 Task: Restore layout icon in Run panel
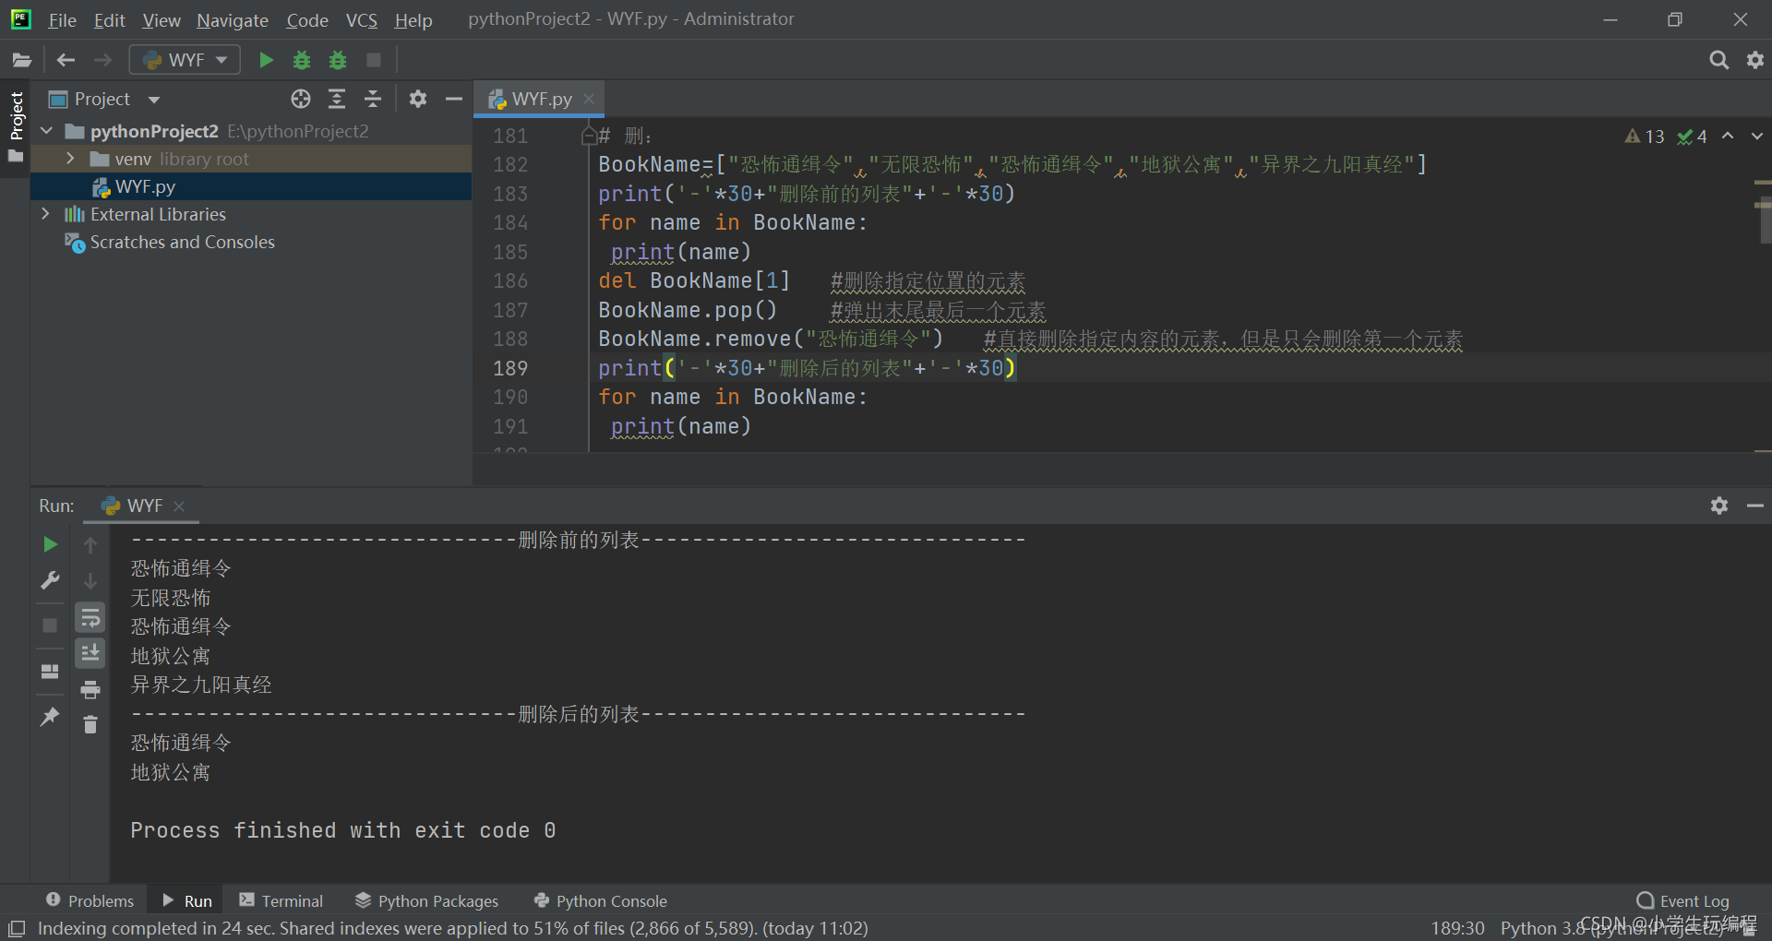[50, 671]
